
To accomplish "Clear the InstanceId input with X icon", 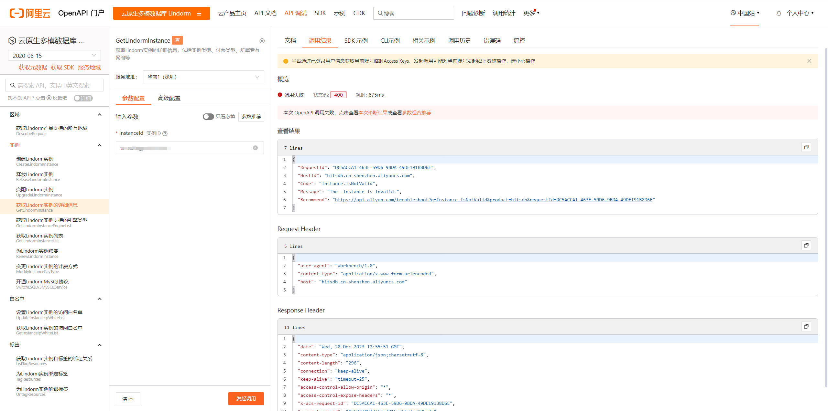I will click(x=255, y=148).
